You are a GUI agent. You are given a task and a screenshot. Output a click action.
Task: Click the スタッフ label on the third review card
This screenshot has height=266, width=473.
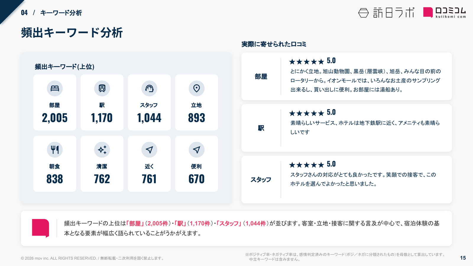click(x=261, y=180)
